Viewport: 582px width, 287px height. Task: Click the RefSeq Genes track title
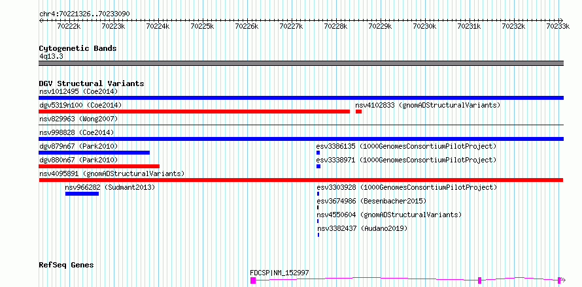point(67,265)
